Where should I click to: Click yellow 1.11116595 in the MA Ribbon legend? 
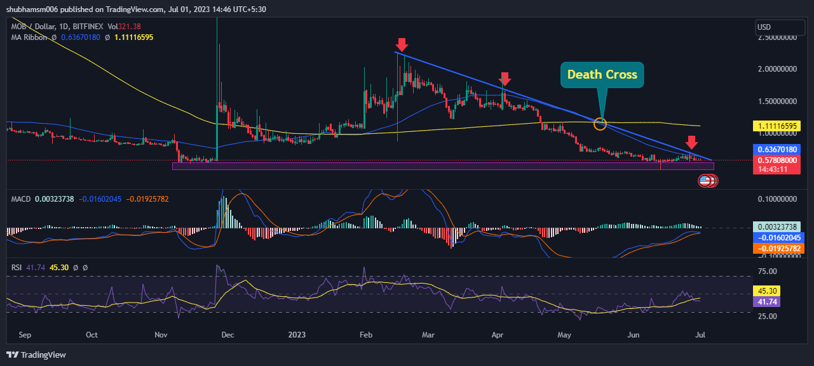(133, 37)
